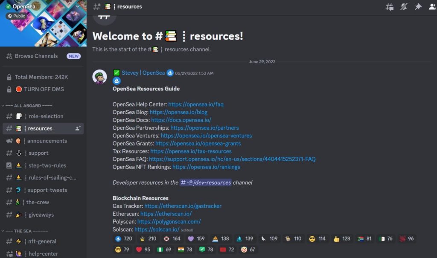The image size is (437, 258).
Task: Toggle lifebuoy reaction 164
Action: click(x=172, y=239)
